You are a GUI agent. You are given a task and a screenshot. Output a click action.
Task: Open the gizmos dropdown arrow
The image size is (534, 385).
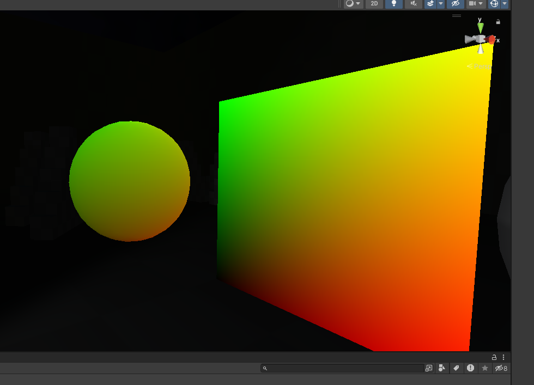point(505,3)
